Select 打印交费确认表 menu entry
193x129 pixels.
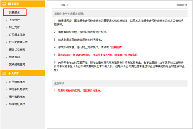[18, 42]
